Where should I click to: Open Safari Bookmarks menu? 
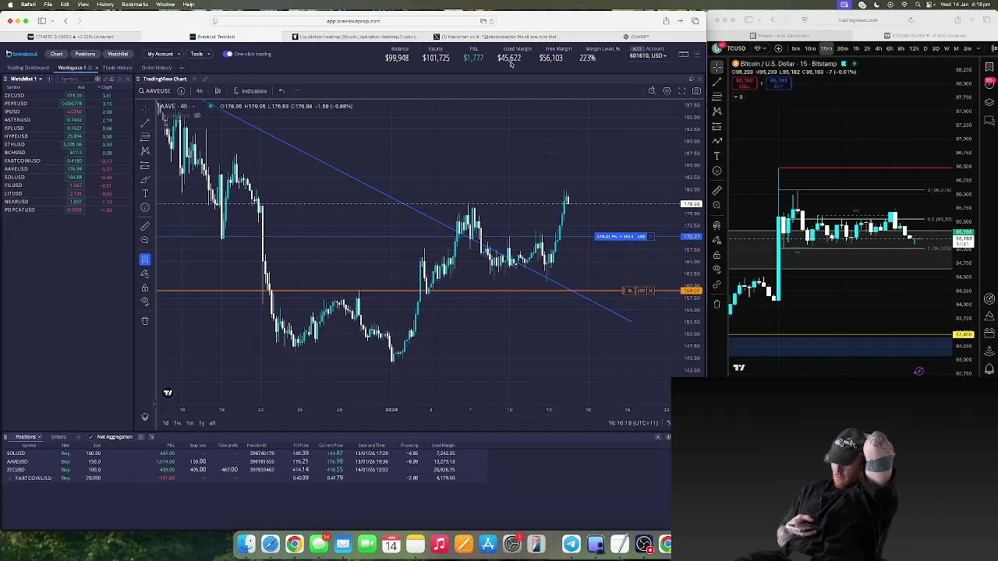pyautogui.click(x=135, y=5)
